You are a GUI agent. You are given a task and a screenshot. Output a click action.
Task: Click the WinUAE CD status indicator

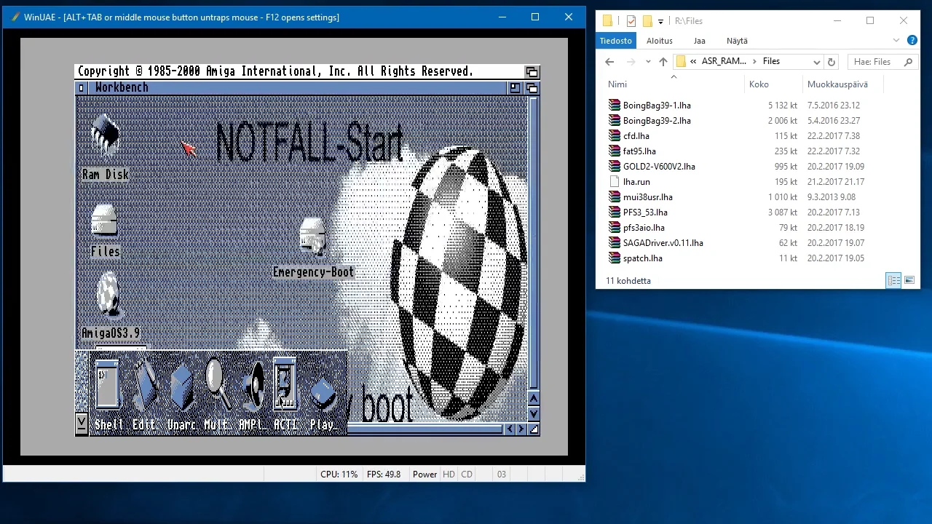coord(467,474)
